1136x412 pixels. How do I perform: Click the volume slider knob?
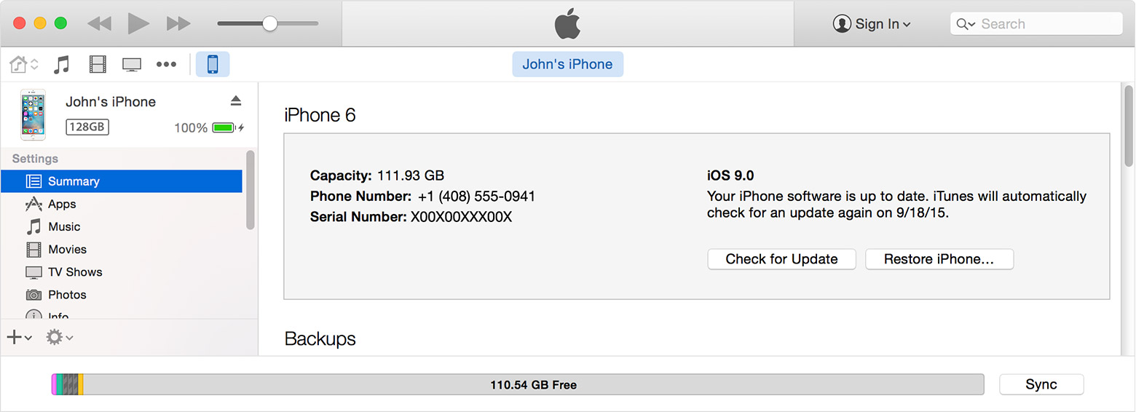tap(269, 23)
